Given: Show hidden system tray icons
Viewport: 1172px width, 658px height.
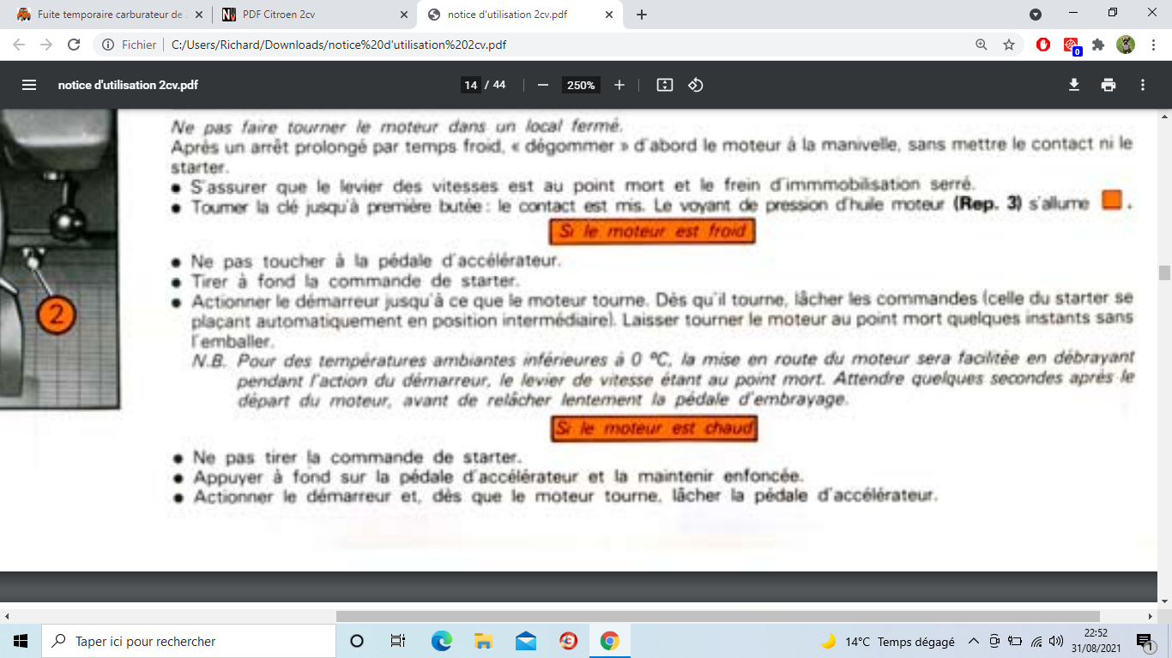Looking at the screenshot, I should (x=974, y=641).
